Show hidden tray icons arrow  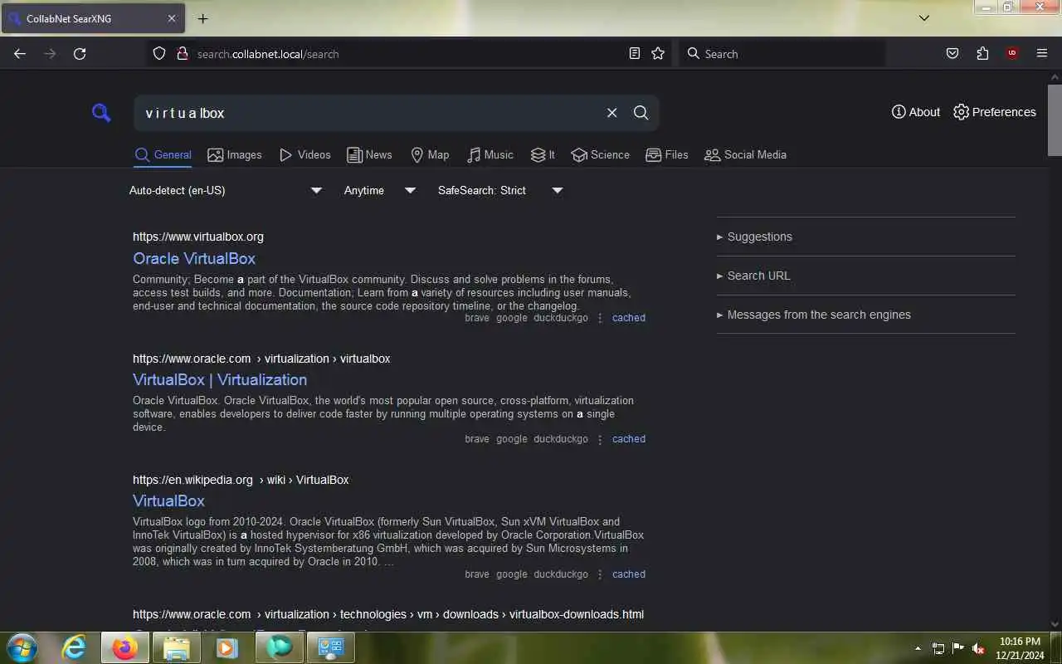tap(918, 648)
